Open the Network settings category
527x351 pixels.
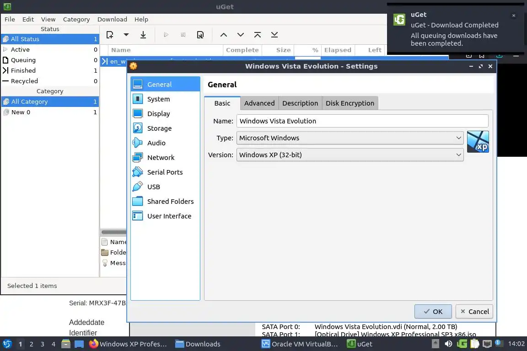pyautogui.click(x=165, y=158)
